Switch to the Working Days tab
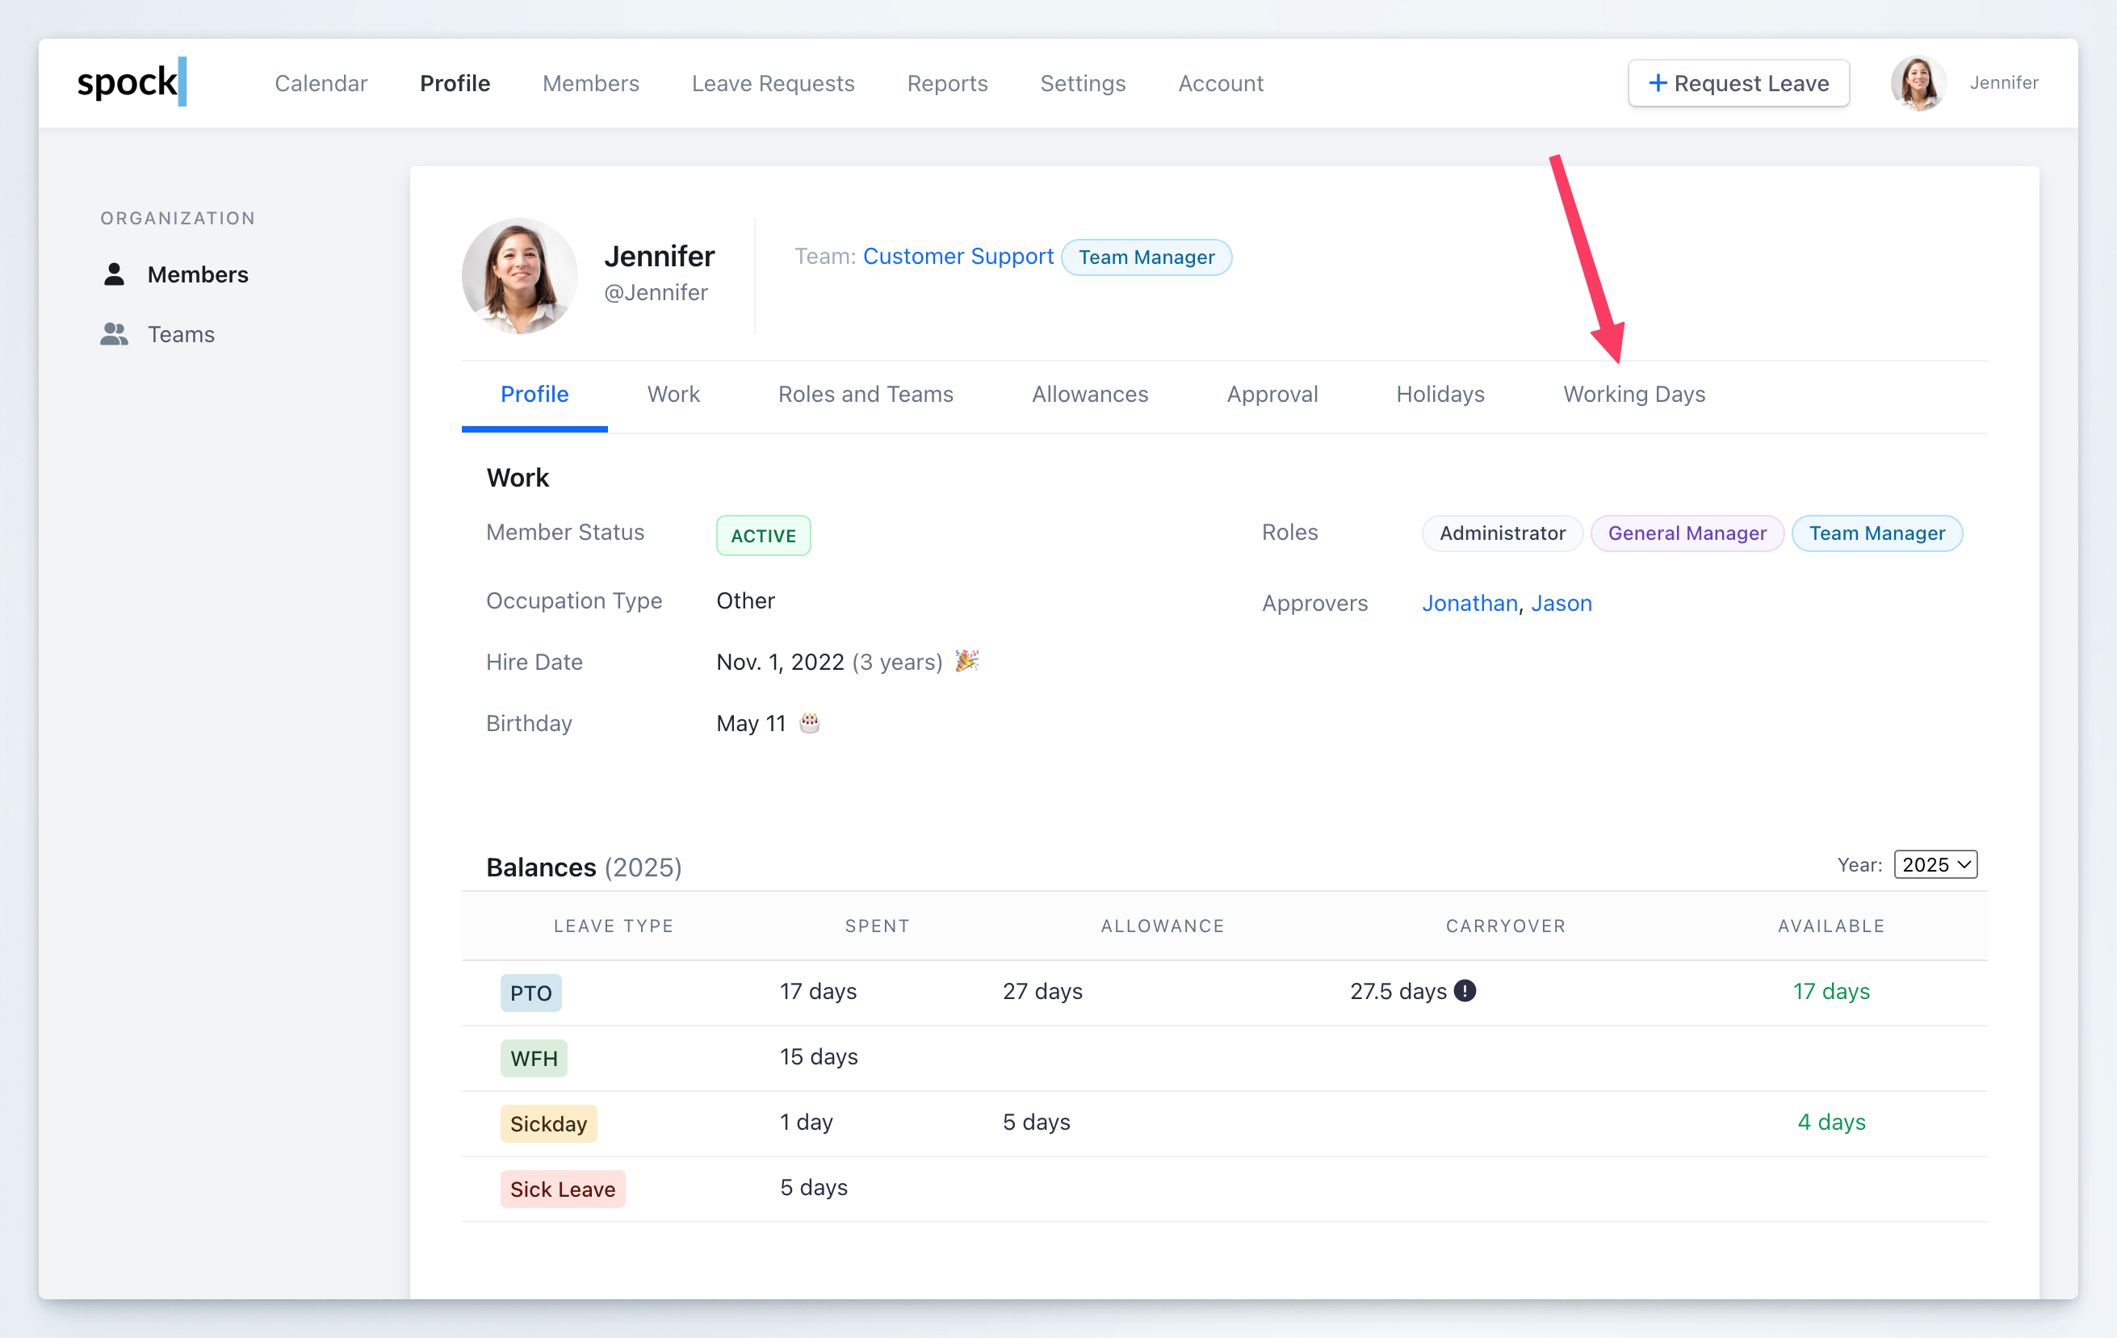 (x=1633, y=395)
